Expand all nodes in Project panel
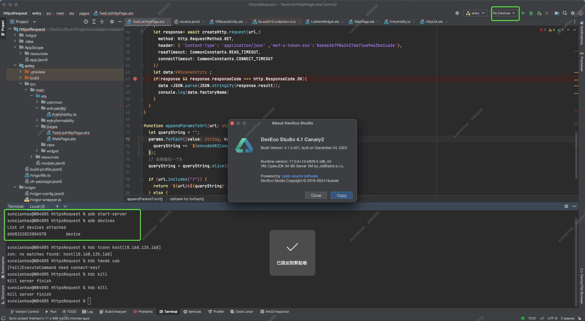Image resolution: width=585 pixels, height=321 pixels. point(94,22)
